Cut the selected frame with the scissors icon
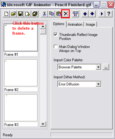This screenshot has height=139, width=115. click(x=44, y=14)
